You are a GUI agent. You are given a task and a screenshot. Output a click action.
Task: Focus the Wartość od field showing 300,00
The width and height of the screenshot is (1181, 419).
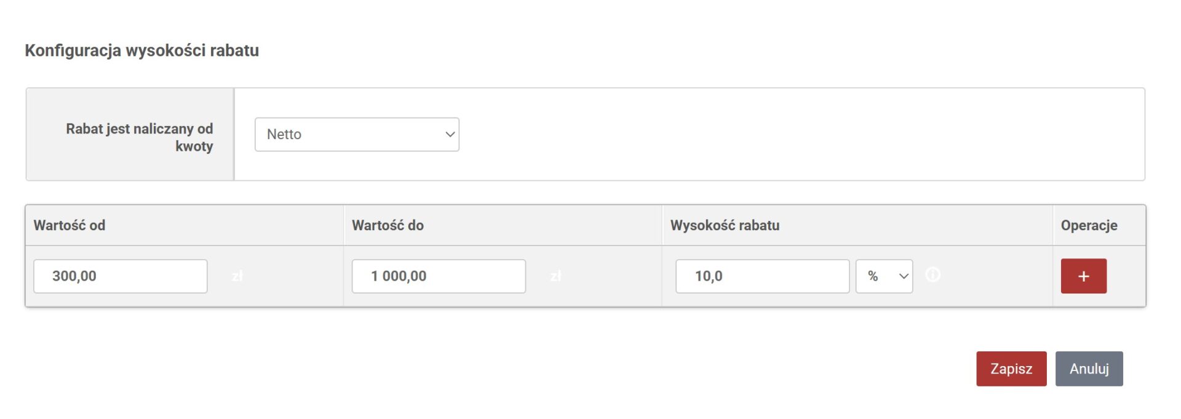pos(121,276)
